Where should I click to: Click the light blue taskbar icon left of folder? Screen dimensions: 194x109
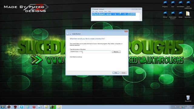40,107
